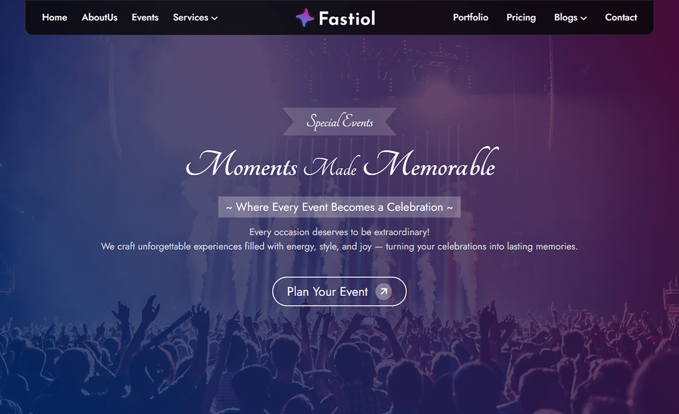Click the Blogs menu label
679x414 pixels.
[565, 17]
